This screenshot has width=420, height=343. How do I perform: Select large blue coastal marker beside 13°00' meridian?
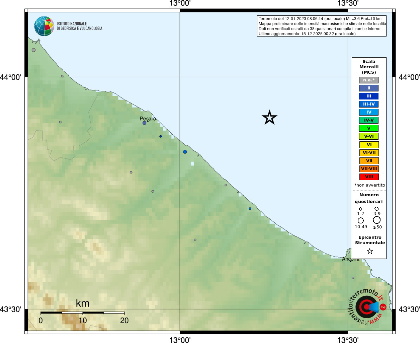click(x=185, y=152)
